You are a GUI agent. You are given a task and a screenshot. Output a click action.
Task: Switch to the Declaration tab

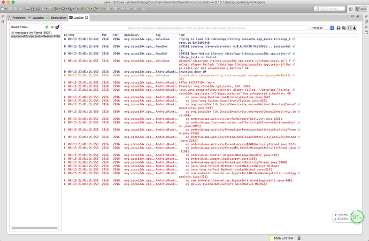[57, 18]
